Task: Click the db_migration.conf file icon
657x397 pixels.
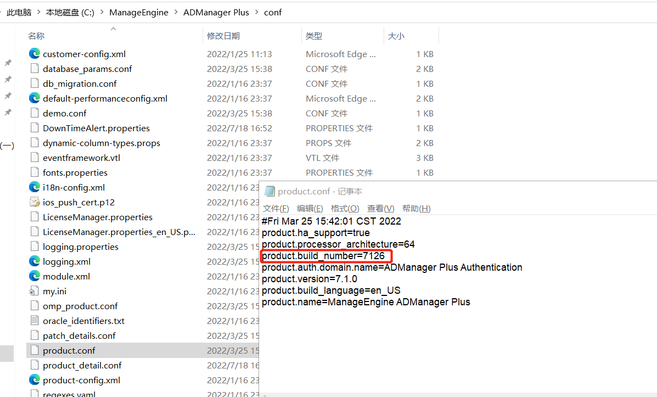Action: tap(35, 83)
